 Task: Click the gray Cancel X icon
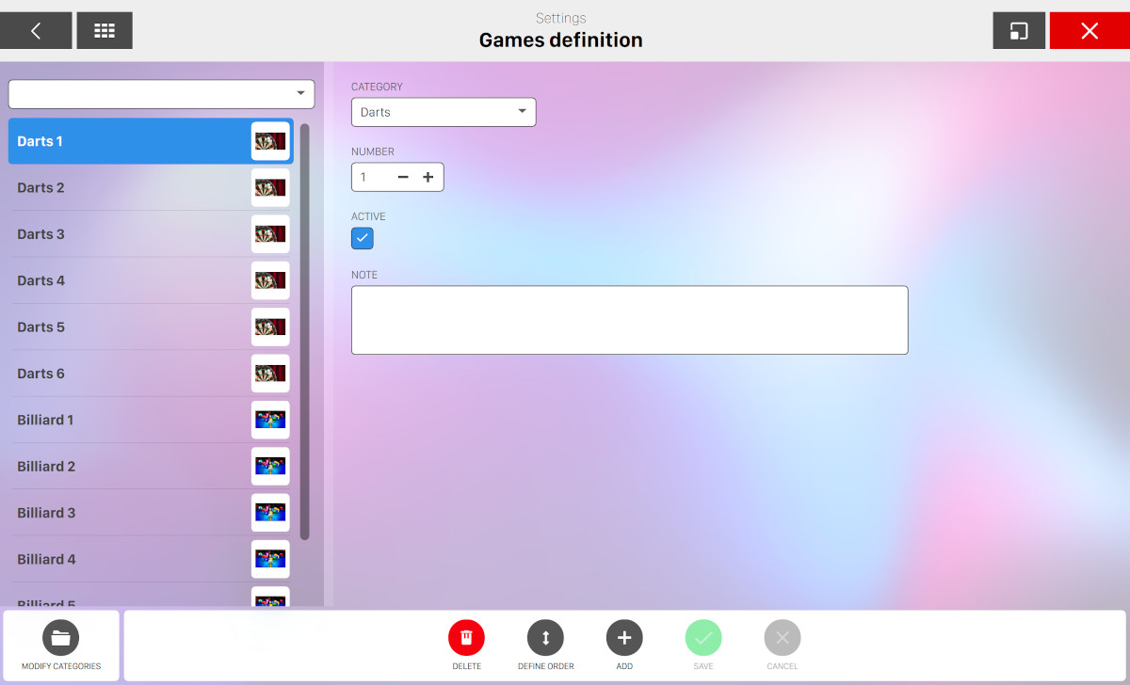pos(783,638)
